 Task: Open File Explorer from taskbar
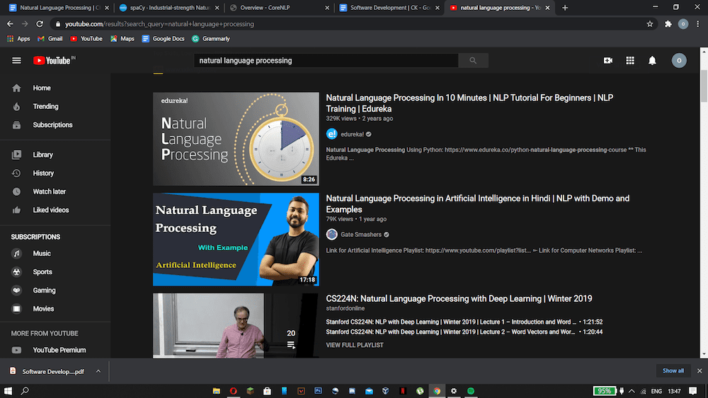pyautogui.click(x=216, y=391)
